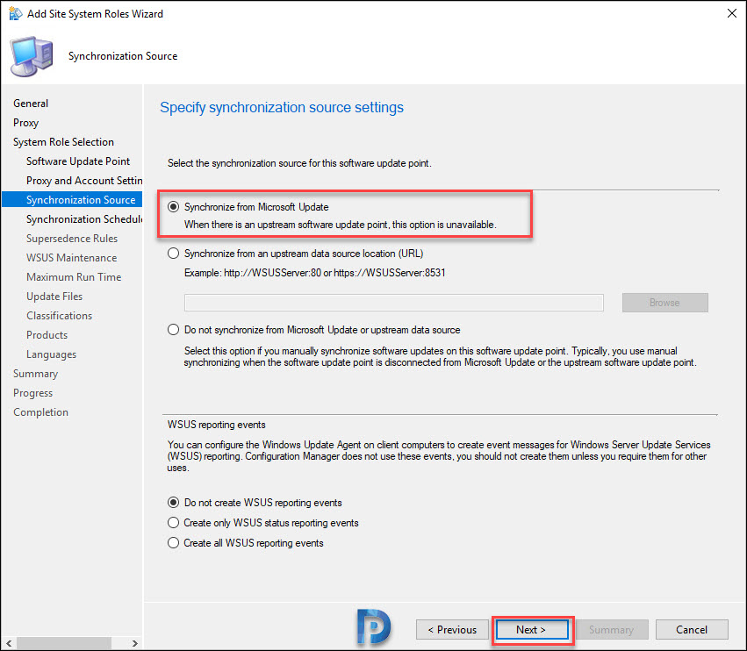Select Synchronize from Microsoft Update radio button
The width and height of the screenshot is (747, 651).
click(x=174, y=207)
